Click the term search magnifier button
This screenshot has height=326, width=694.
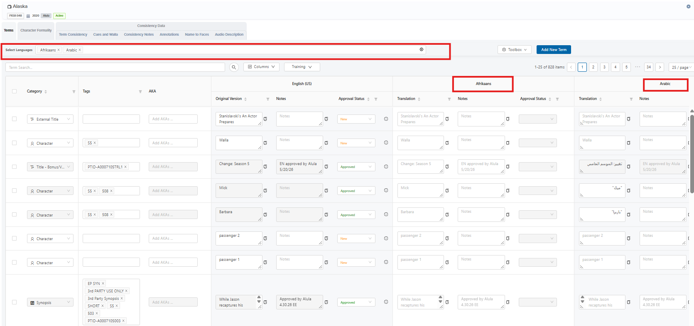tap(234, 67)
